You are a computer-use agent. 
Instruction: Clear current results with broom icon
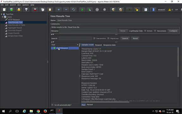[x=113, y=9]
